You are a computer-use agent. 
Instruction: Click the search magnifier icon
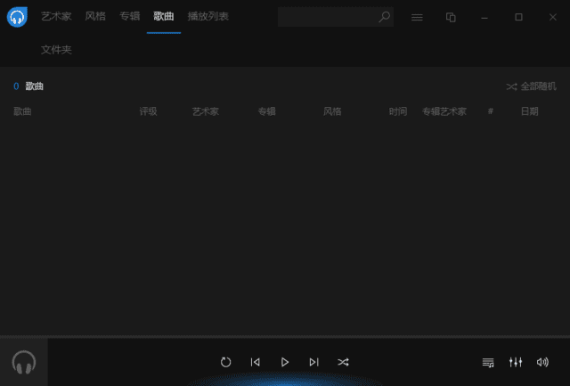(384, 17)
